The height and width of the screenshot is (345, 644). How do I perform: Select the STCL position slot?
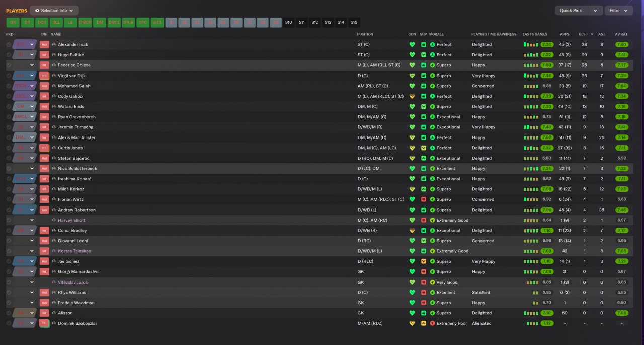(157, 22)
